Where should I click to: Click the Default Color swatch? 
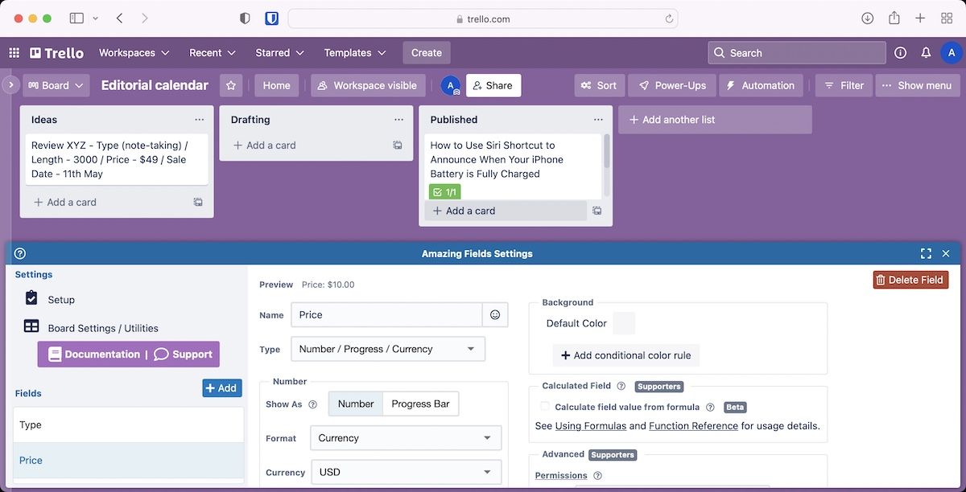(624, 323)
